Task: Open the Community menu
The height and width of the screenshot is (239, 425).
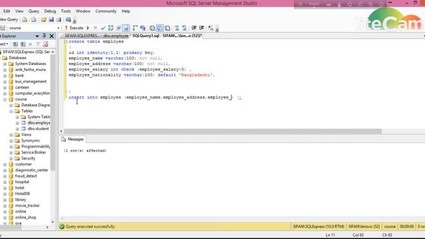Action: click(x=106, y=11)
